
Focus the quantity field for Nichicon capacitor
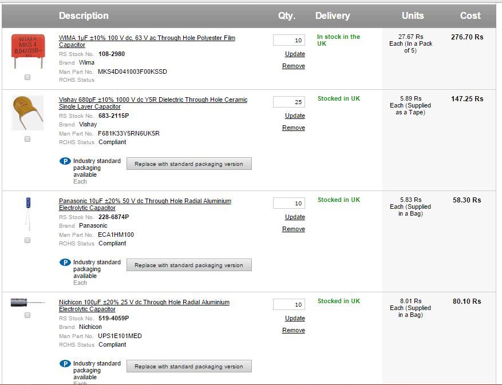[x=288, y=304]
